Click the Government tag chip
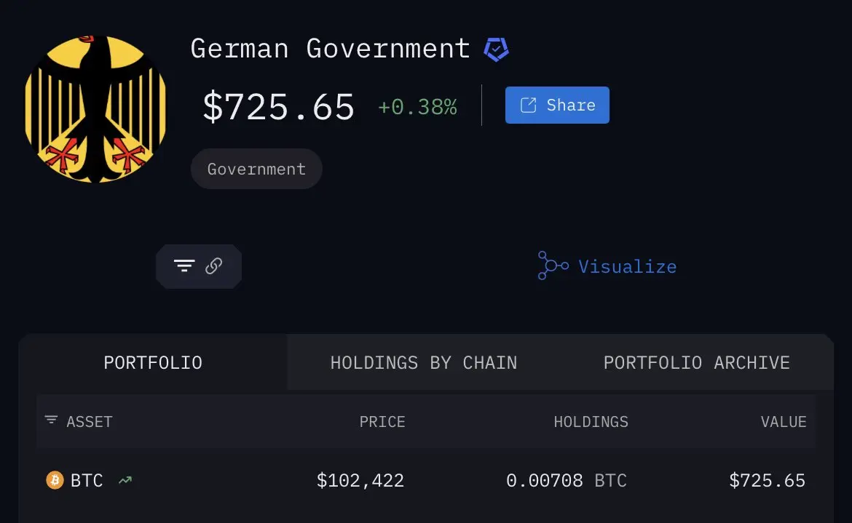Viewport: 852px width, 523px height. click(256, 169)
